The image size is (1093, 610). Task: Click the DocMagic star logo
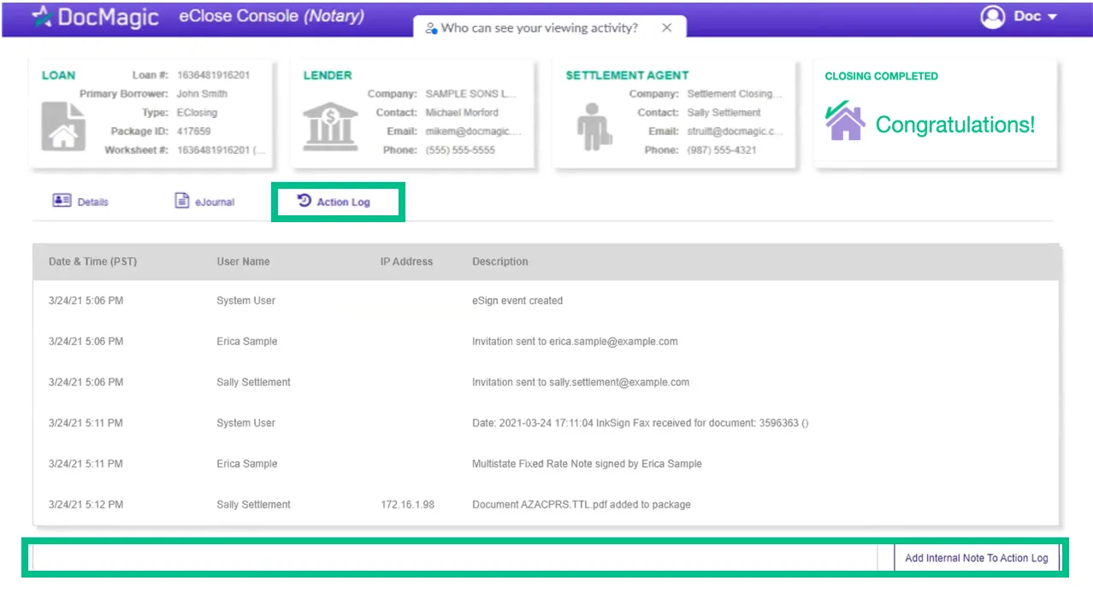click(42, 17)
